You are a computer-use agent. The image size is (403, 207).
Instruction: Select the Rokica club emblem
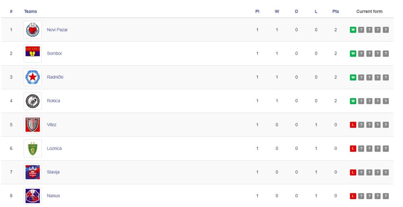point(33,101)
